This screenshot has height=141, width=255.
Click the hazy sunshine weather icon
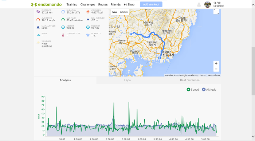point(38,43)
